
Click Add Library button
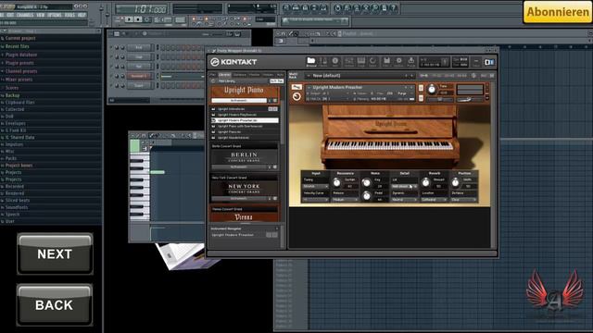pyautogui.click(x=227, y=81)
